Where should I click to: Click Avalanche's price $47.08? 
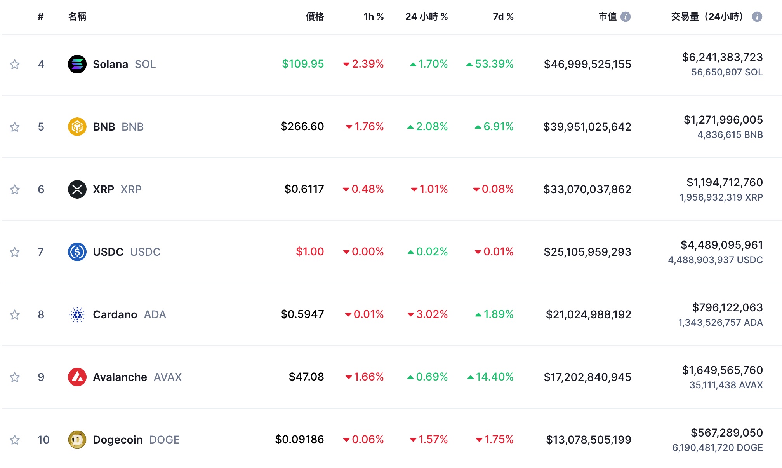point(306,377)
